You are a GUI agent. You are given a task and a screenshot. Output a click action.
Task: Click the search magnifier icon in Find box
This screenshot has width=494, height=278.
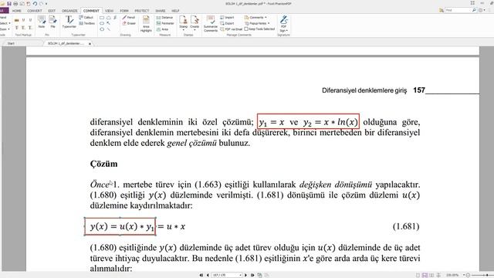pos(473,10)
